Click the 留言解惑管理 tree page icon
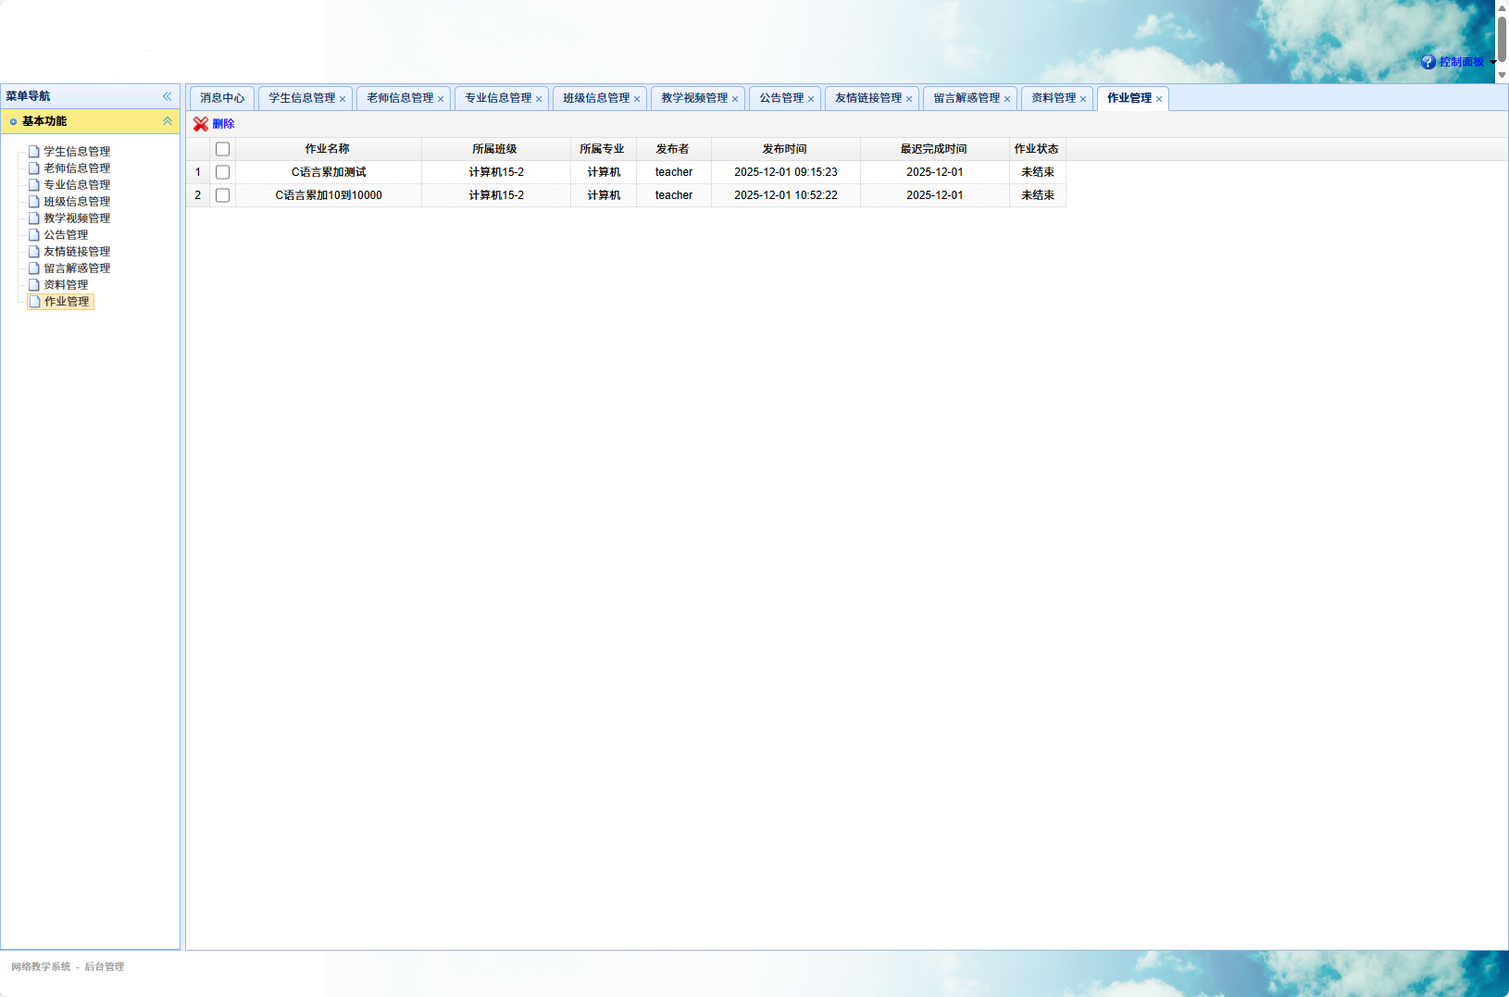The image size is (1509, 997). 34,268
